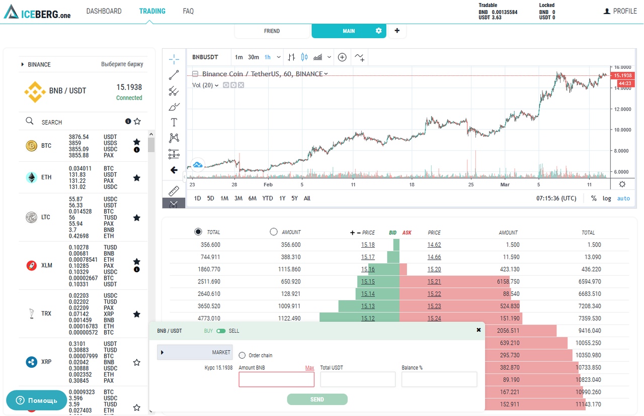Click the coin list scrollbar
644x416 pixels.
[x=151, y=144]
